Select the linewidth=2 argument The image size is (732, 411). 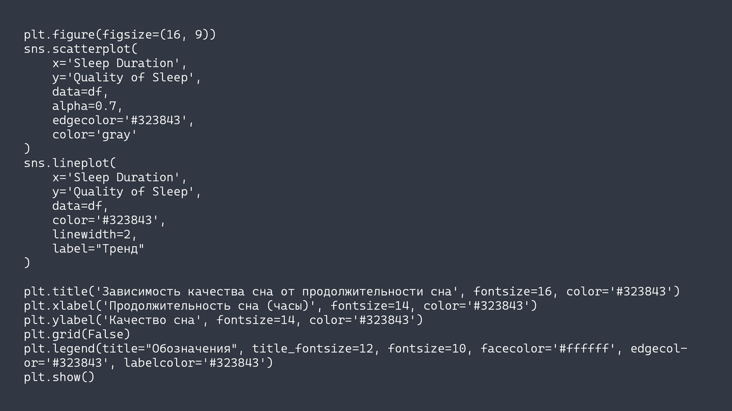coord(93,234)
